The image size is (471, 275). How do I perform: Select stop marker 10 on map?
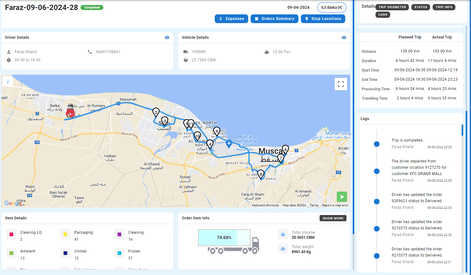[x=197, y=136]
